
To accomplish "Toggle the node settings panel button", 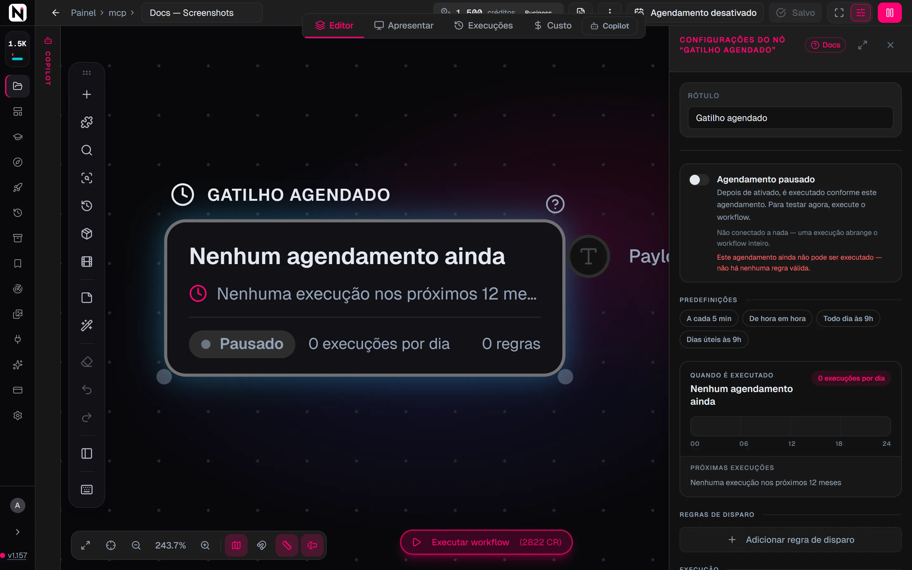I will 861,13.
